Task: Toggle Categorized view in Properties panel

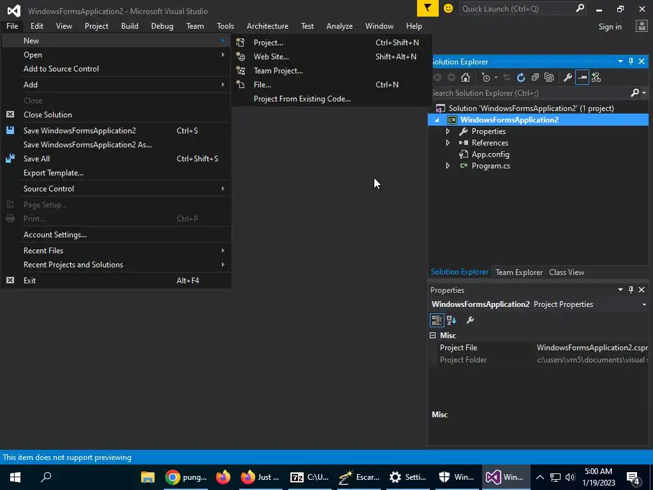Action: pyautogui.click(x=436, y=320)
